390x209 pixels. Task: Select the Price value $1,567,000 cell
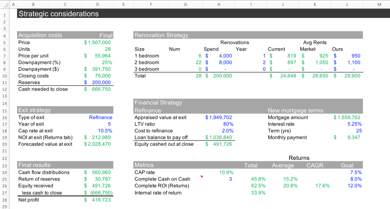(97, 42)
